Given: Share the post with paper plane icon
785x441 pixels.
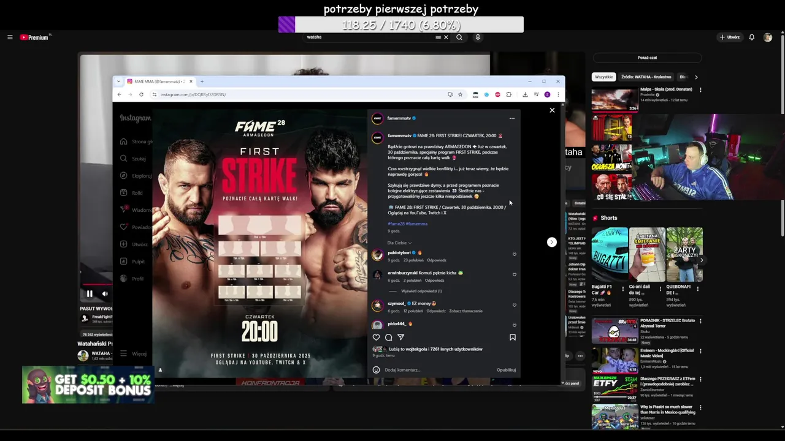Looking at the screenshot, I should click(x=400, y=337).
